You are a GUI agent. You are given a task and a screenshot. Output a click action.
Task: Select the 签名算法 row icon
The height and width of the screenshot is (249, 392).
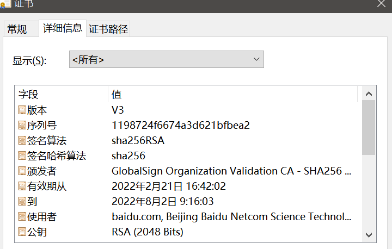click(x=22, y=141)
